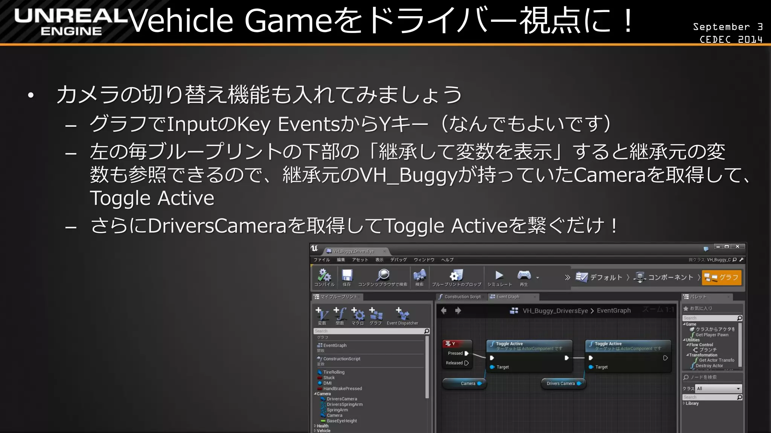The height and width of the screenshot is (433, 771).
Task: Open the クラス All dropdown
Action: pos(718,389)
